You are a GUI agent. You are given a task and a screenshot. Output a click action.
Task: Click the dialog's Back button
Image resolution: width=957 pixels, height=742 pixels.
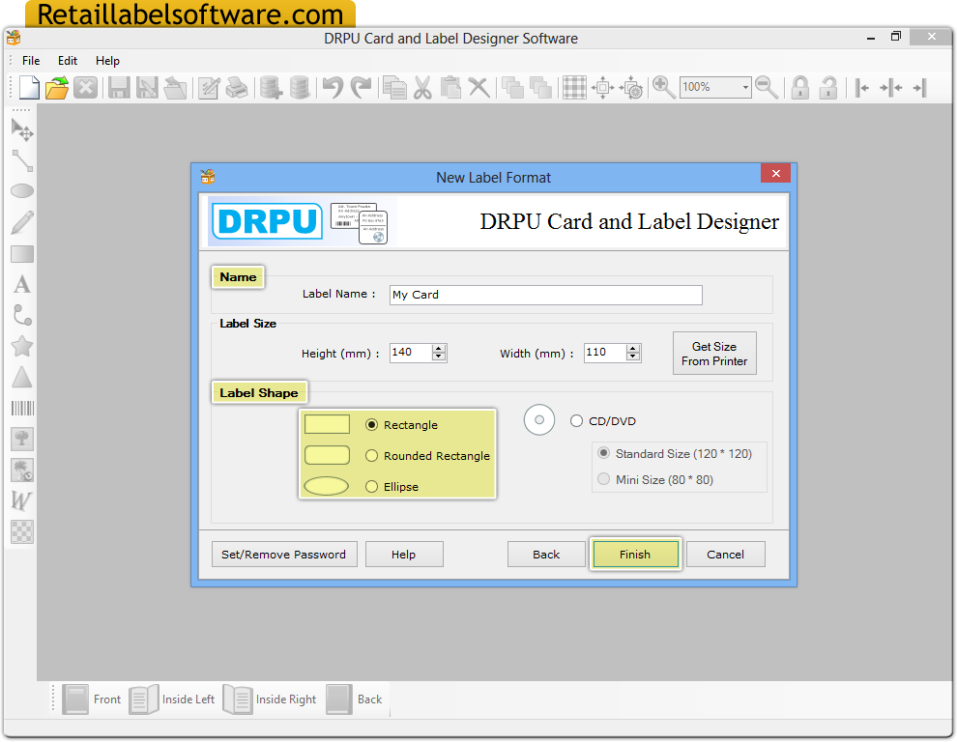point(546,554)
